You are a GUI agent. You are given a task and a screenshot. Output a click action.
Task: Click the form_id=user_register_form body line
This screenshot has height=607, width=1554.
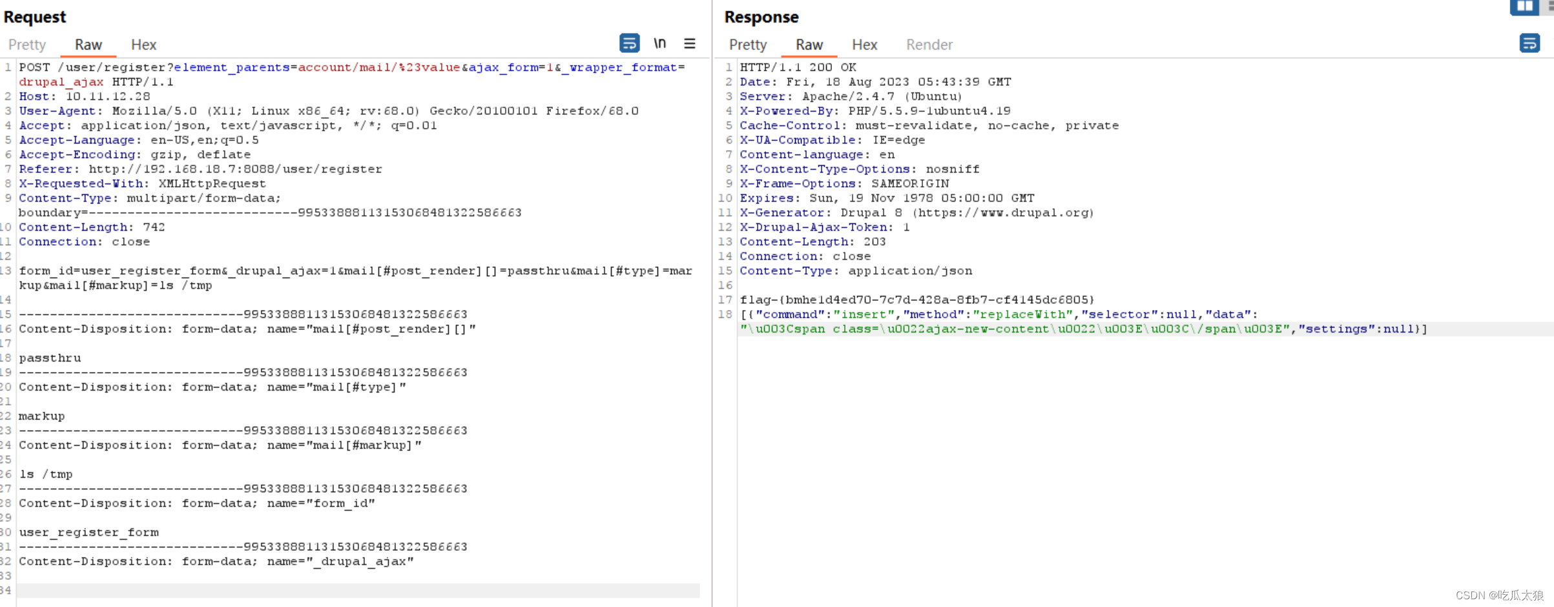coord(355,278)
